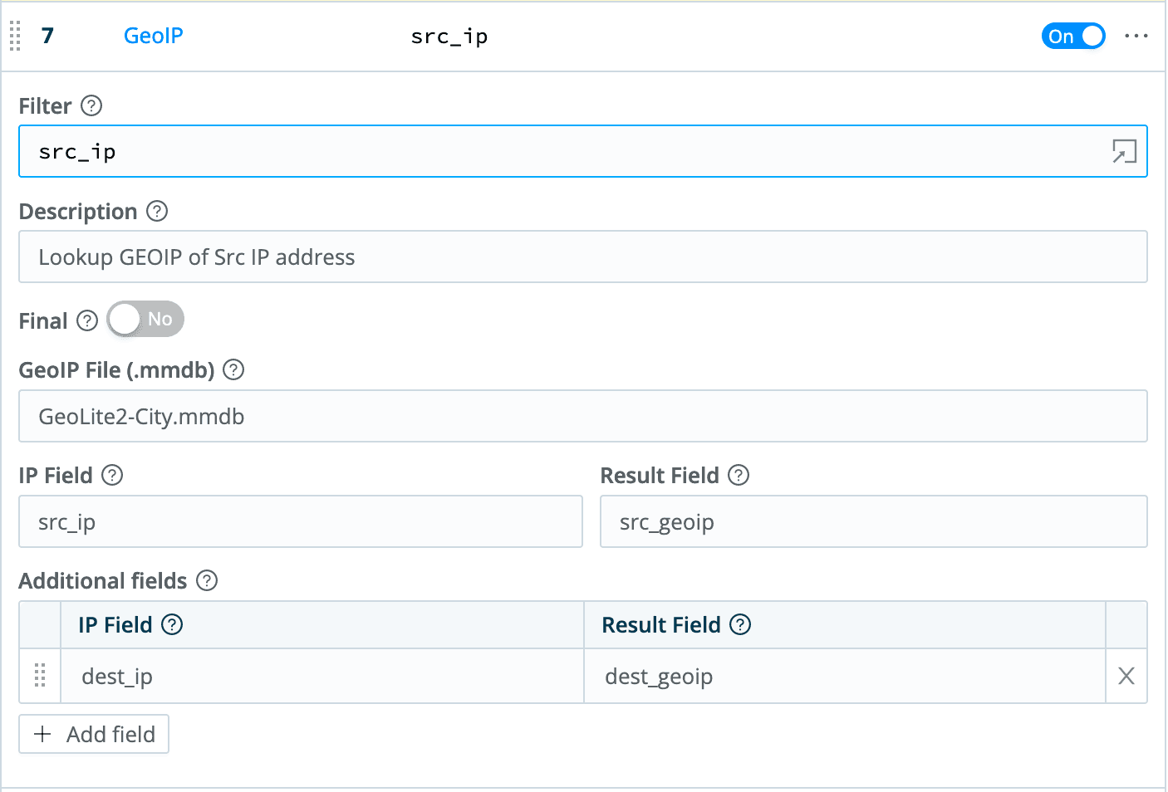Select the GeoLite2-City.mmdb file input
1168x792 pixels.
582,416
